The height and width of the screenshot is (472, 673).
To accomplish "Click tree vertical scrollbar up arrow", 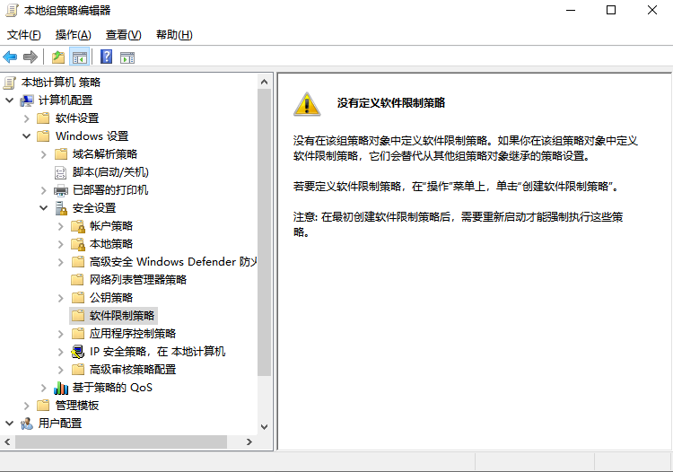I will pos(265,82).
